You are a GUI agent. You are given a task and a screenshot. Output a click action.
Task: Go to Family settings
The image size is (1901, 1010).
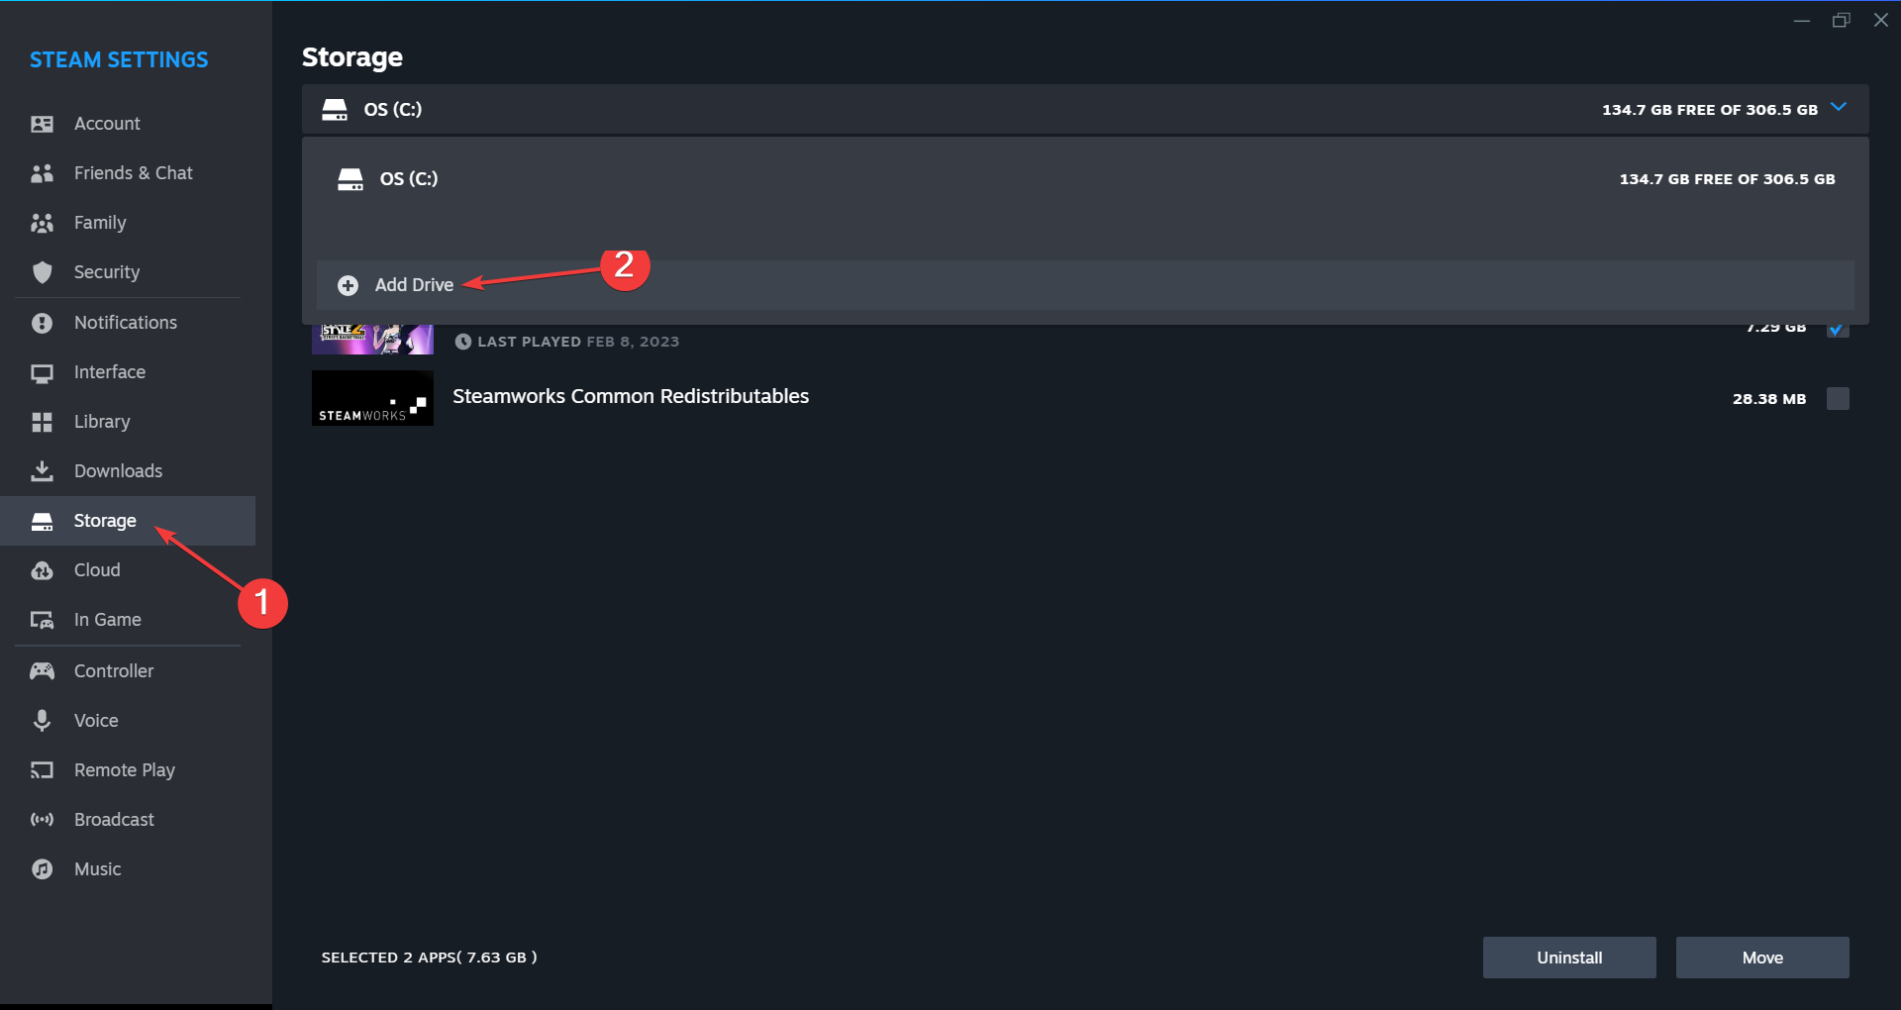click(128, 223)
